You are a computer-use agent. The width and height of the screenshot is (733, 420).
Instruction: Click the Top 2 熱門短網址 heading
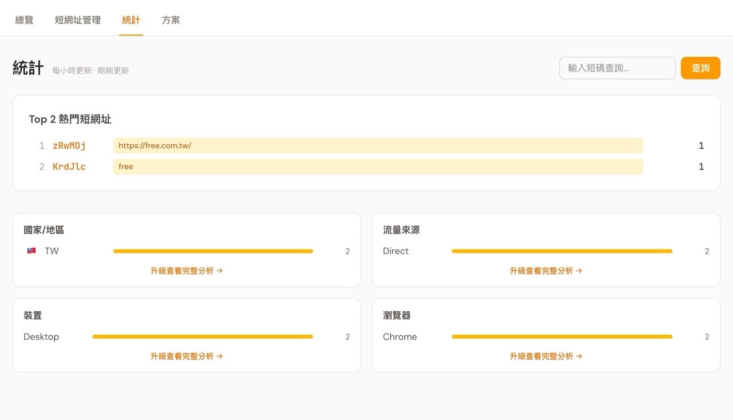[70, 119]
